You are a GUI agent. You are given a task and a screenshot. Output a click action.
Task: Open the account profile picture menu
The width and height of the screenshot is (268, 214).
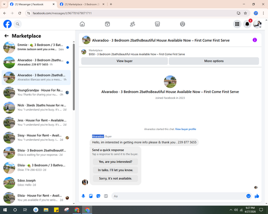pyautogui.click(x=257, y=24)
